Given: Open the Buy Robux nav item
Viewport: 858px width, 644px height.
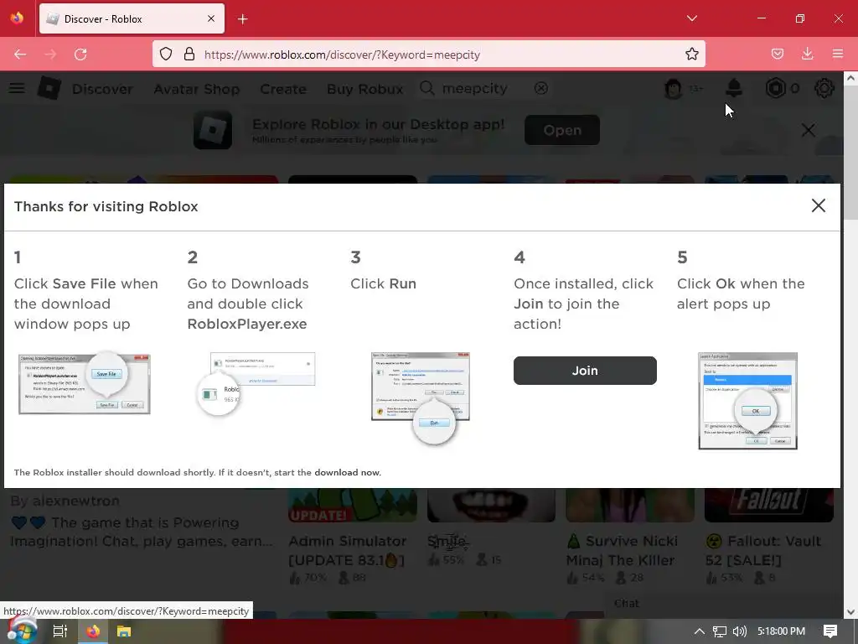Looking at the screenshot, I should 365,89.
